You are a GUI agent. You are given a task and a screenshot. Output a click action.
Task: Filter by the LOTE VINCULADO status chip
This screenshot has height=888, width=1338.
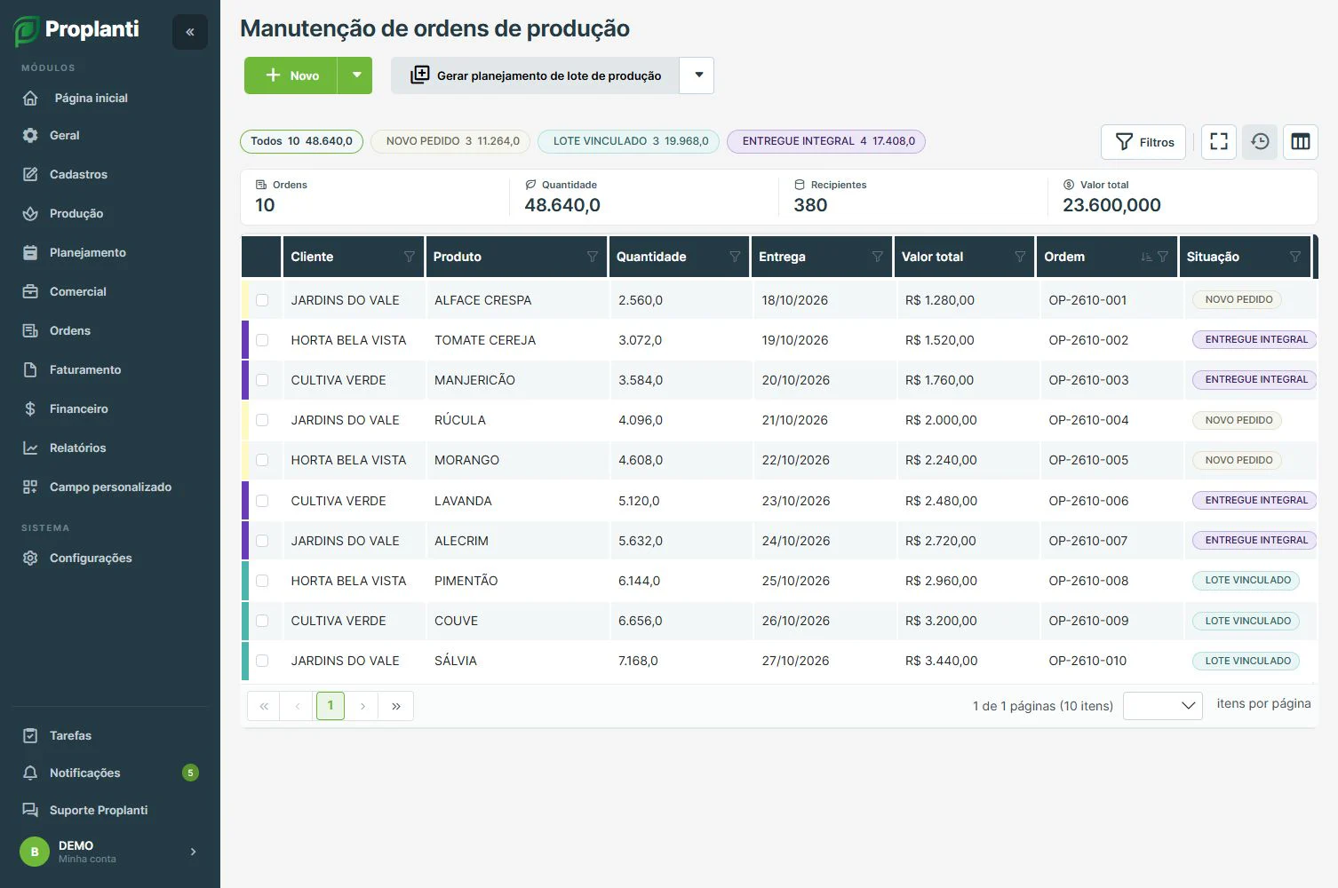[x=628, y=141]
